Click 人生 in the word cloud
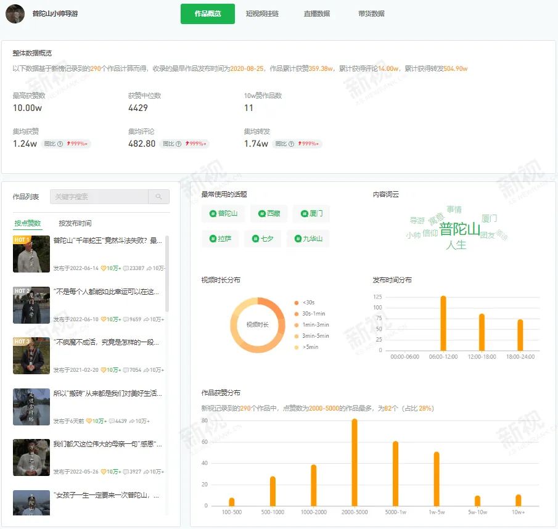The image size is (558, 529). pos(456,245)
